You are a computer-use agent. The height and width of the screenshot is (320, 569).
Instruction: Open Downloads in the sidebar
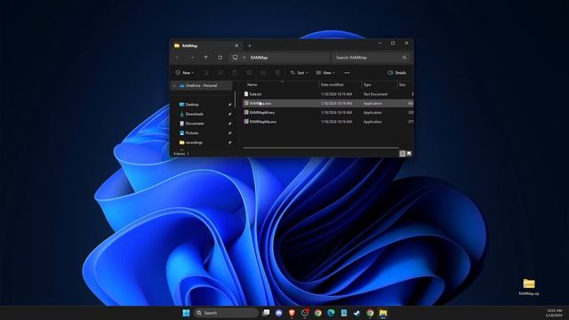(194, 114)
